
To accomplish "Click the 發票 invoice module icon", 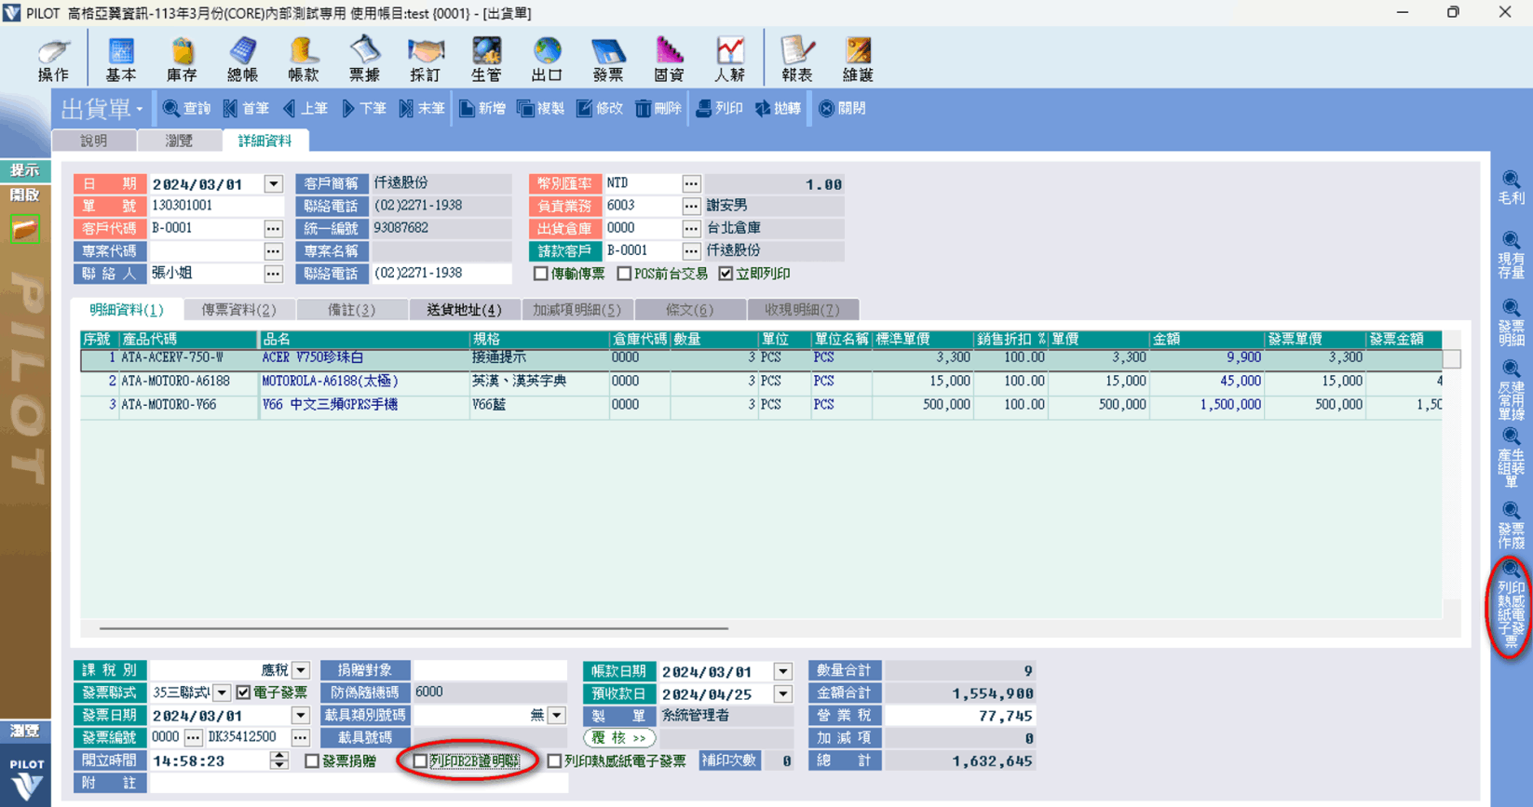I will point(607,59).
